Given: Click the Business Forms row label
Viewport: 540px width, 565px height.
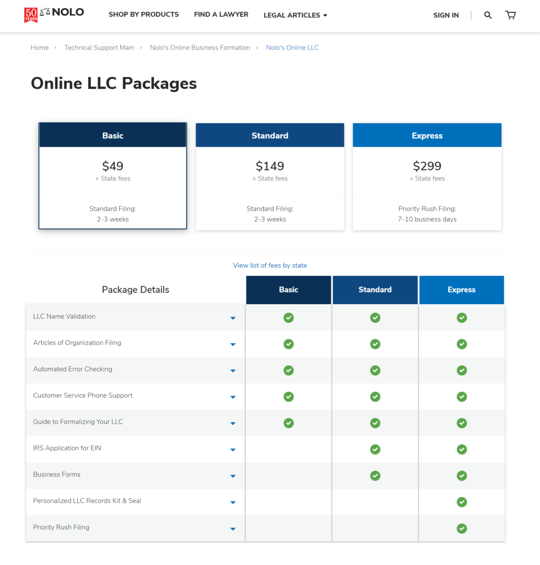Looking at the screenshot, I should (x=57, y=474).
